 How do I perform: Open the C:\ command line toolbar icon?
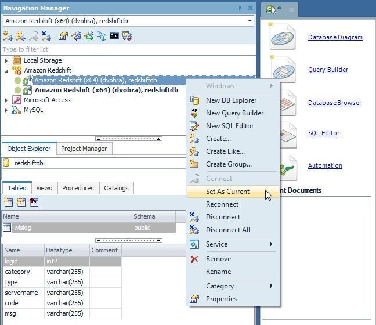[114, 36]
